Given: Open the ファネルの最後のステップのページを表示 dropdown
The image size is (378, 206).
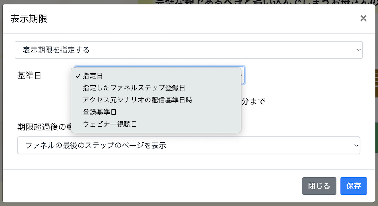Looking at the screenshot, I should point(188,145).
